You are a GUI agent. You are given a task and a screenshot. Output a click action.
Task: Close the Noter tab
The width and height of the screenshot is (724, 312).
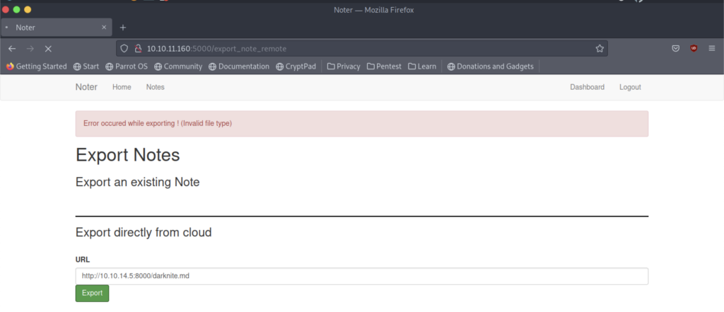click(x=105, y=28)
